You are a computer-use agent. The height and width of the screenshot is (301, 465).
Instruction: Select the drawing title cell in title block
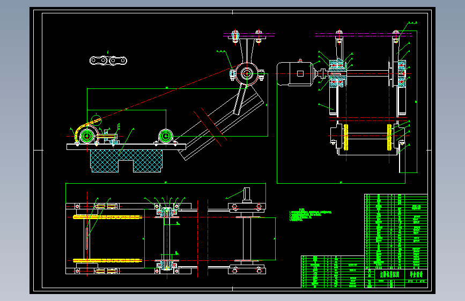click(389, 274)
